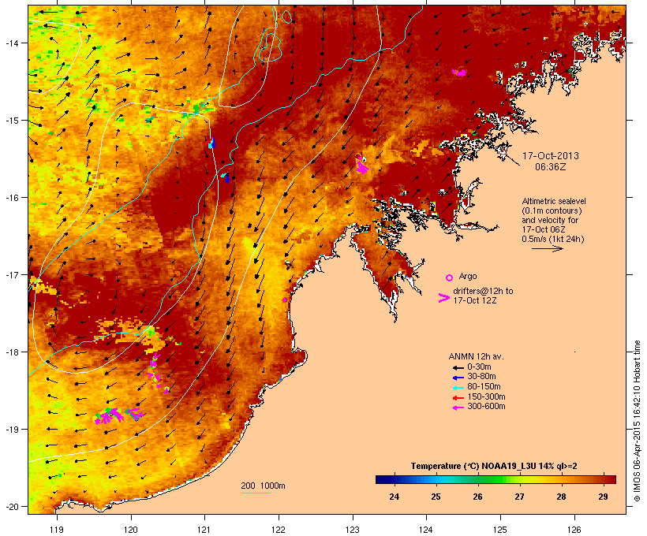
Task: Click the date text 17-Oct-2013
Action: (551, 156)
